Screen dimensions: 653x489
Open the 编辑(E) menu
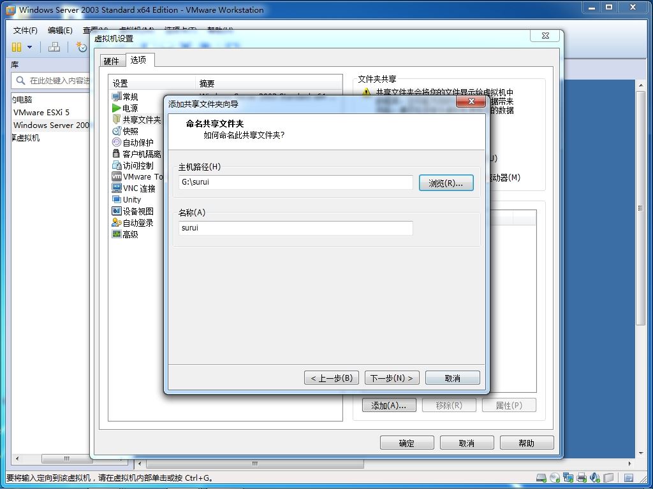[x=60, y=31]
